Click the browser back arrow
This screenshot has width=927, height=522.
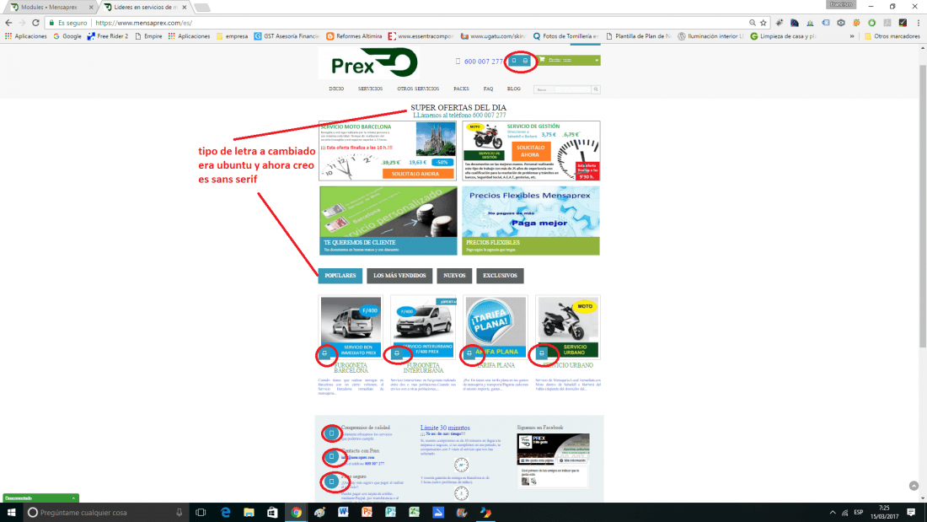click(8, 23)
